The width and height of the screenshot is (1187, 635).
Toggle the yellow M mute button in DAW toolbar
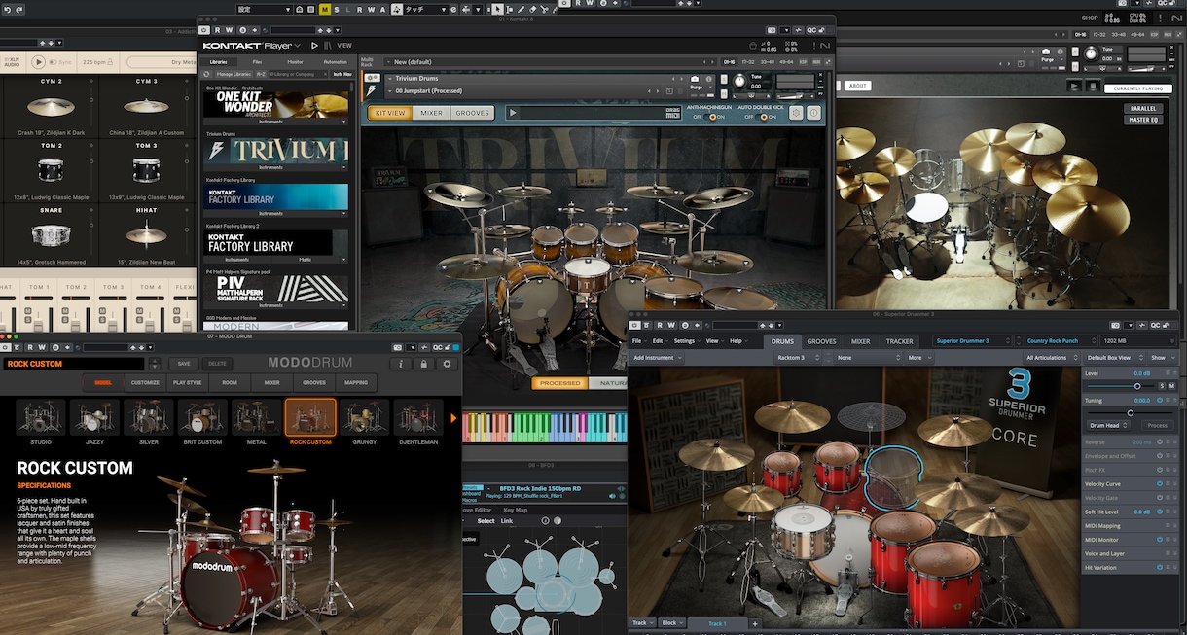(324, 9)
